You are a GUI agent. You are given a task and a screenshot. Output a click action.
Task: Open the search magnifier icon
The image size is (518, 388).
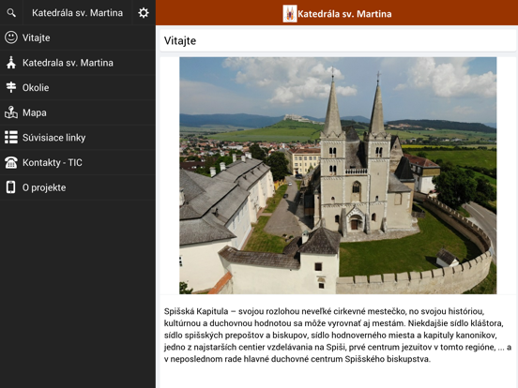(x=11, y=13)
